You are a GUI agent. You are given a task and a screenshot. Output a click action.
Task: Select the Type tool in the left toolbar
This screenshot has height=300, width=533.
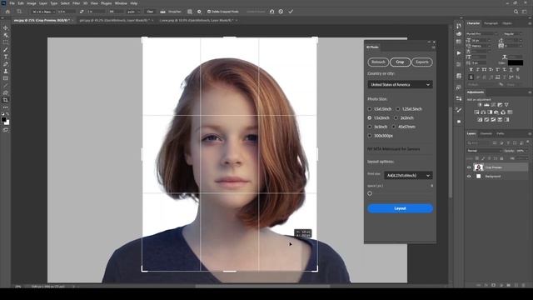[6, 57]
